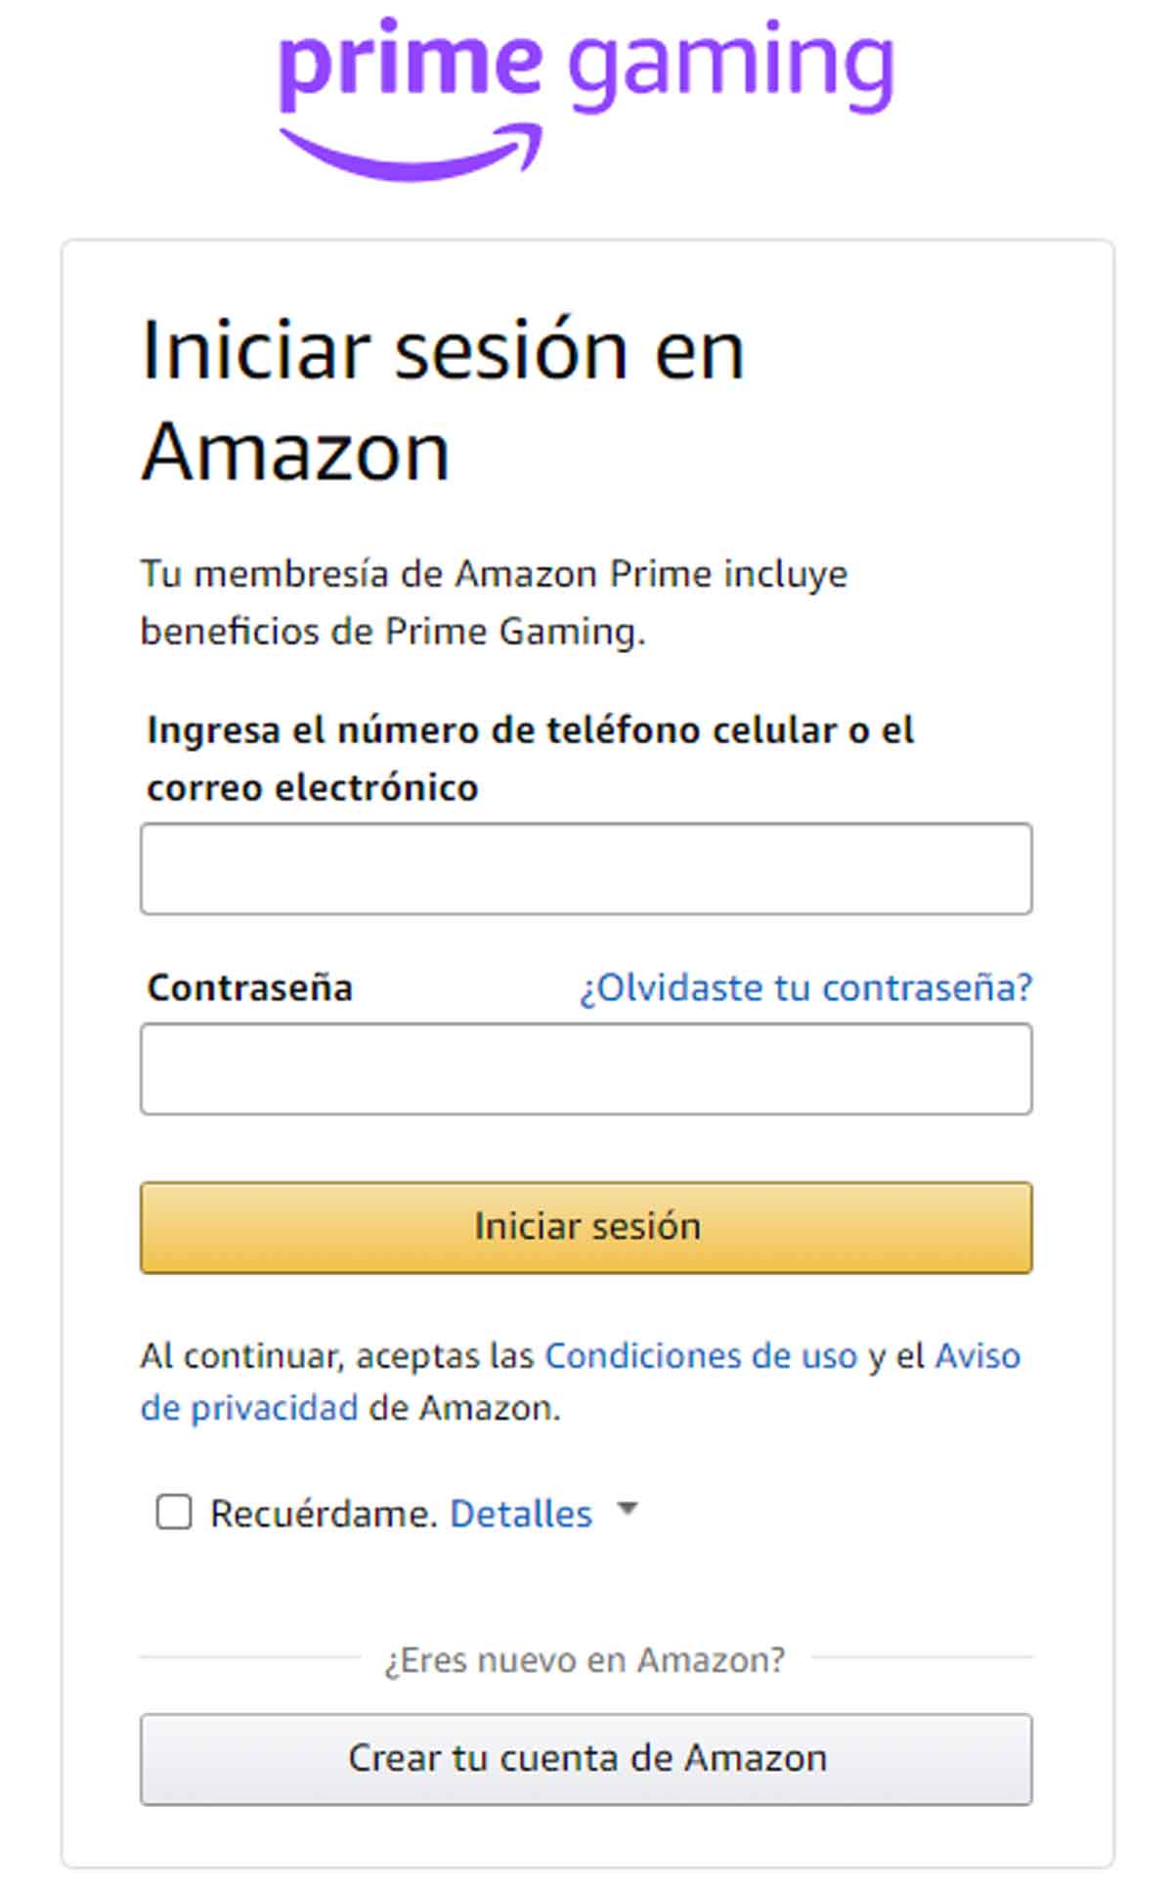Image resolution: width=1173 pixels, height=1894 pixels.
Task: Focus the Contraseña password field
Action: (x=586, y=1069)
